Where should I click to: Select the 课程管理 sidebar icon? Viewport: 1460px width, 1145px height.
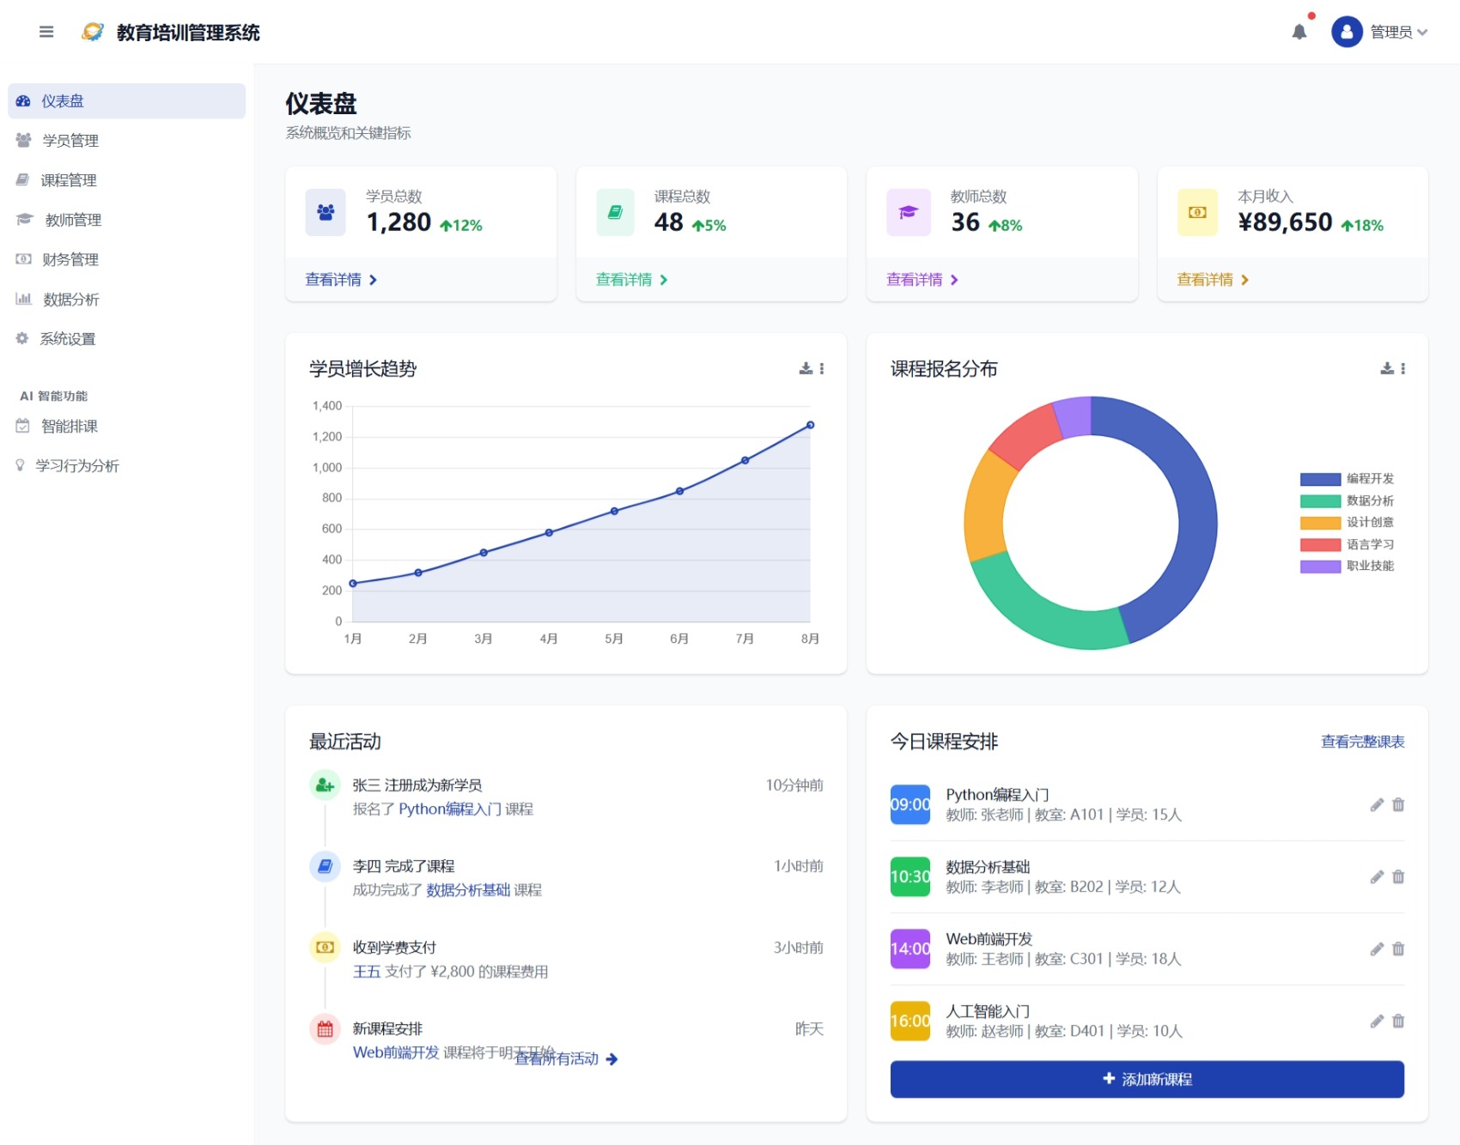(x=23, y=179)
